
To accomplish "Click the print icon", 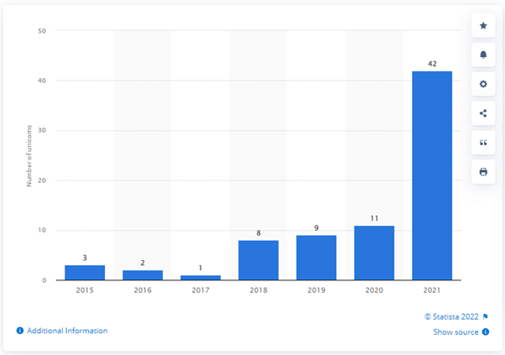I will 482,172.
